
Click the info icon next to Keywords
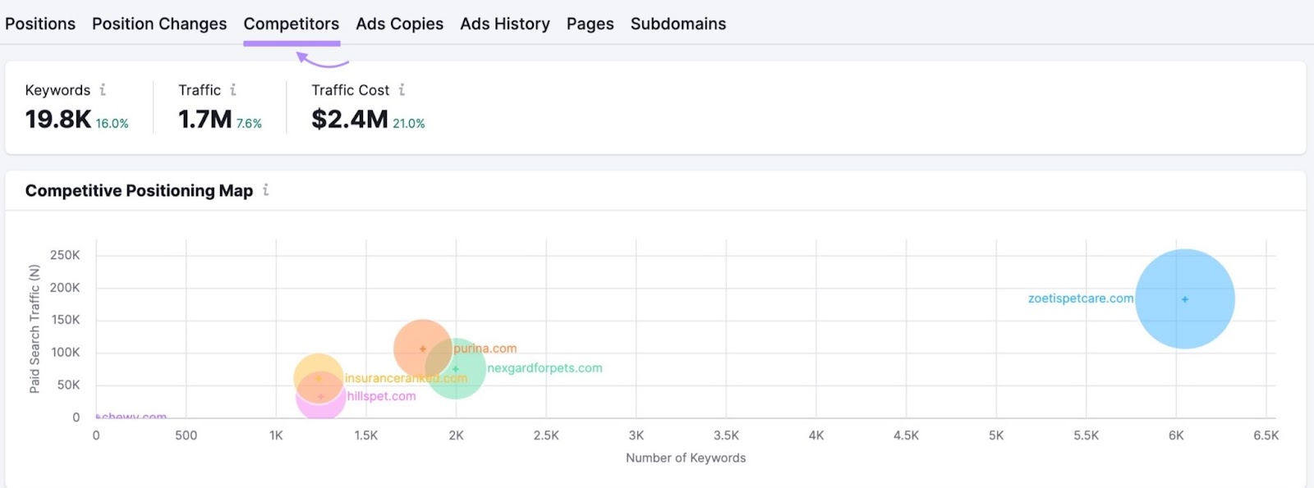[x=103, y=90]
